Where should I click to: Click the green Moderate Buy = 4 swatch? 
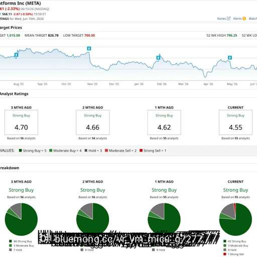click(x=51, y=151)
